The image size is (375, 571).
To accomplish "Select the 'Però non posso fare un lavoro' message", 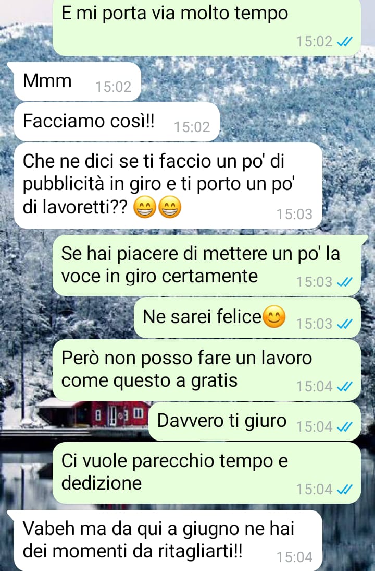I will pyautogui.click(x=207, y=370).
